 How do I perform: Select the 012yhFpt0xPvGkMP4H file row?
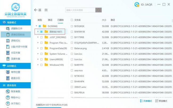[x=121, y=43]
